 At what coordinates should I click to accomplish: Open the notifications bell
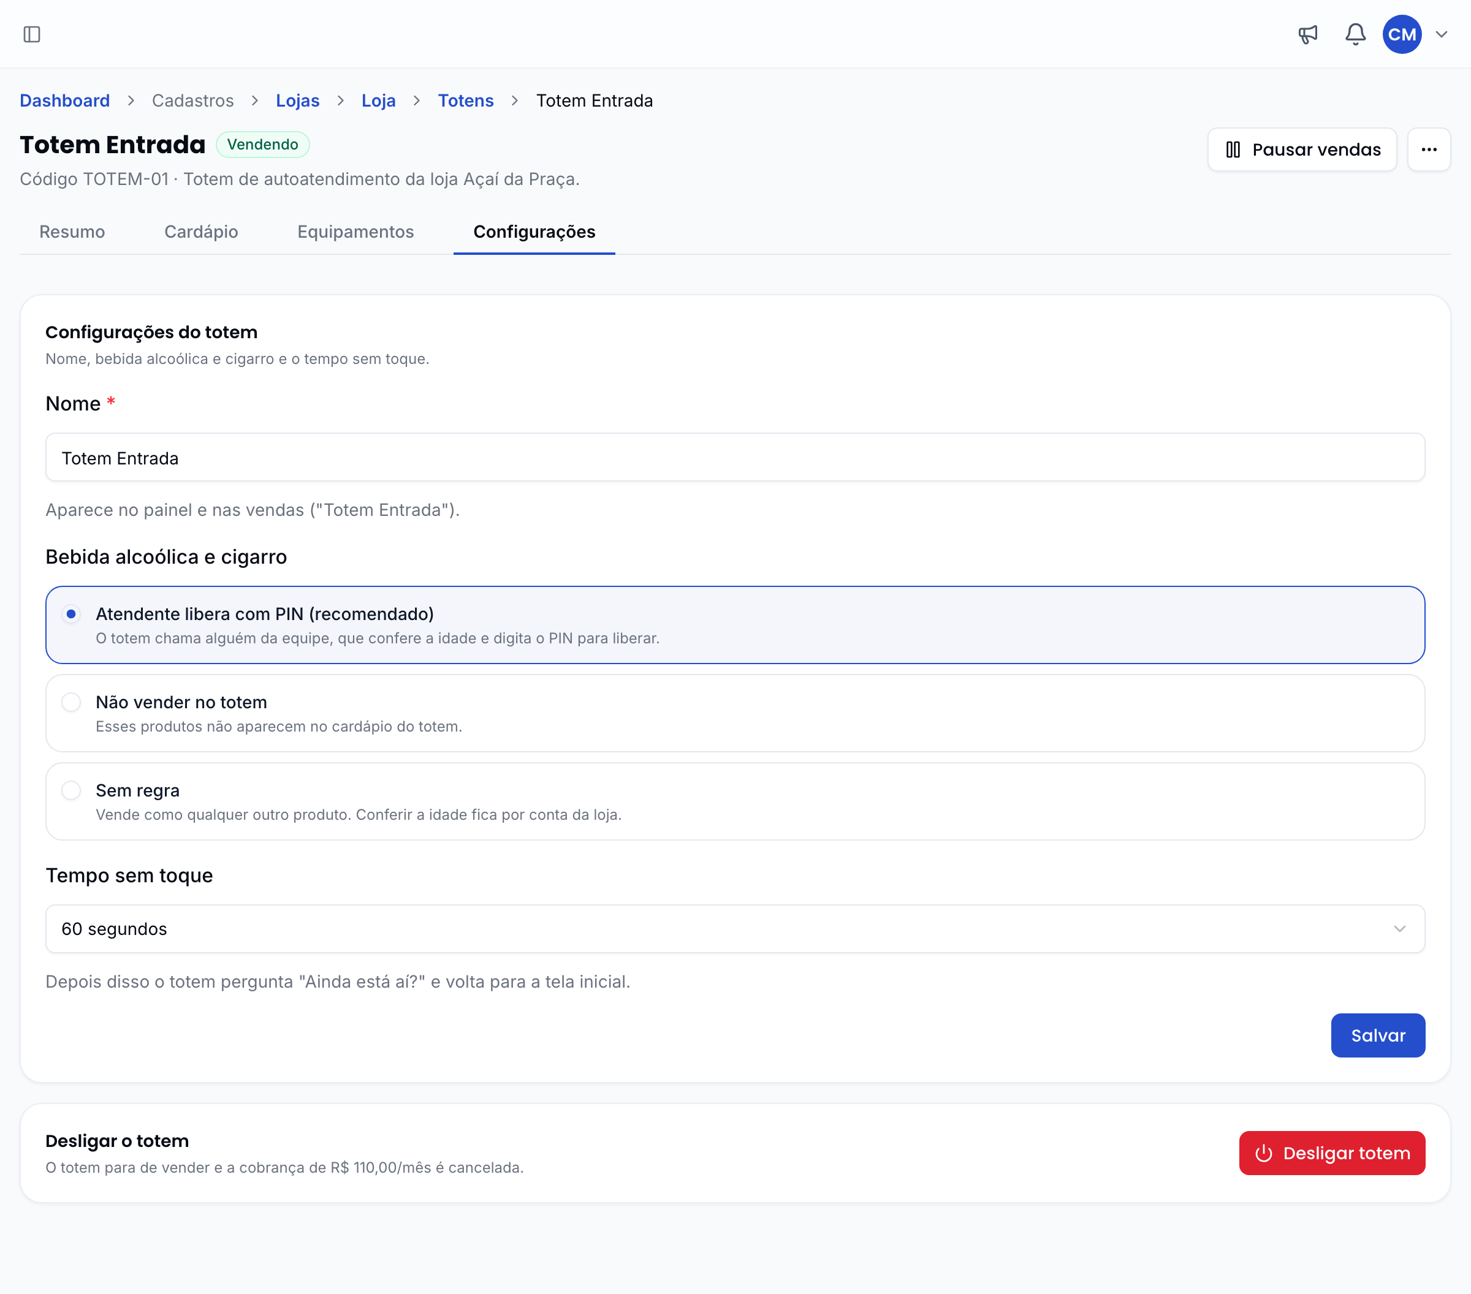[x=1355, y=34]
